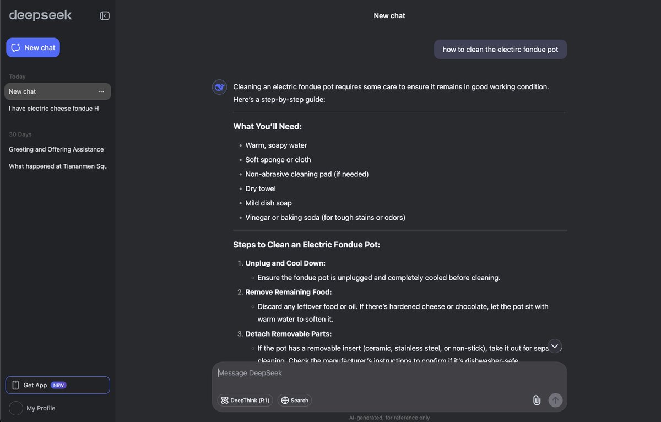Click 'Unplug and Cool Down:' step

(285, 263)
